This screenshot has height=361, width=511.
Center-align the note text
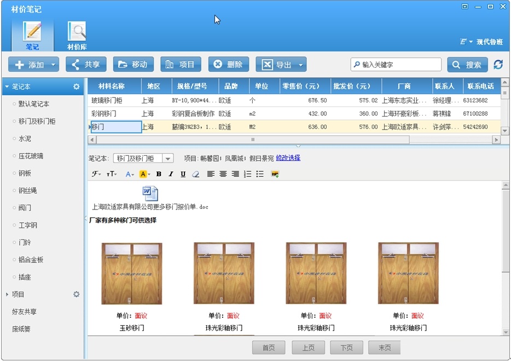[223, 174]
